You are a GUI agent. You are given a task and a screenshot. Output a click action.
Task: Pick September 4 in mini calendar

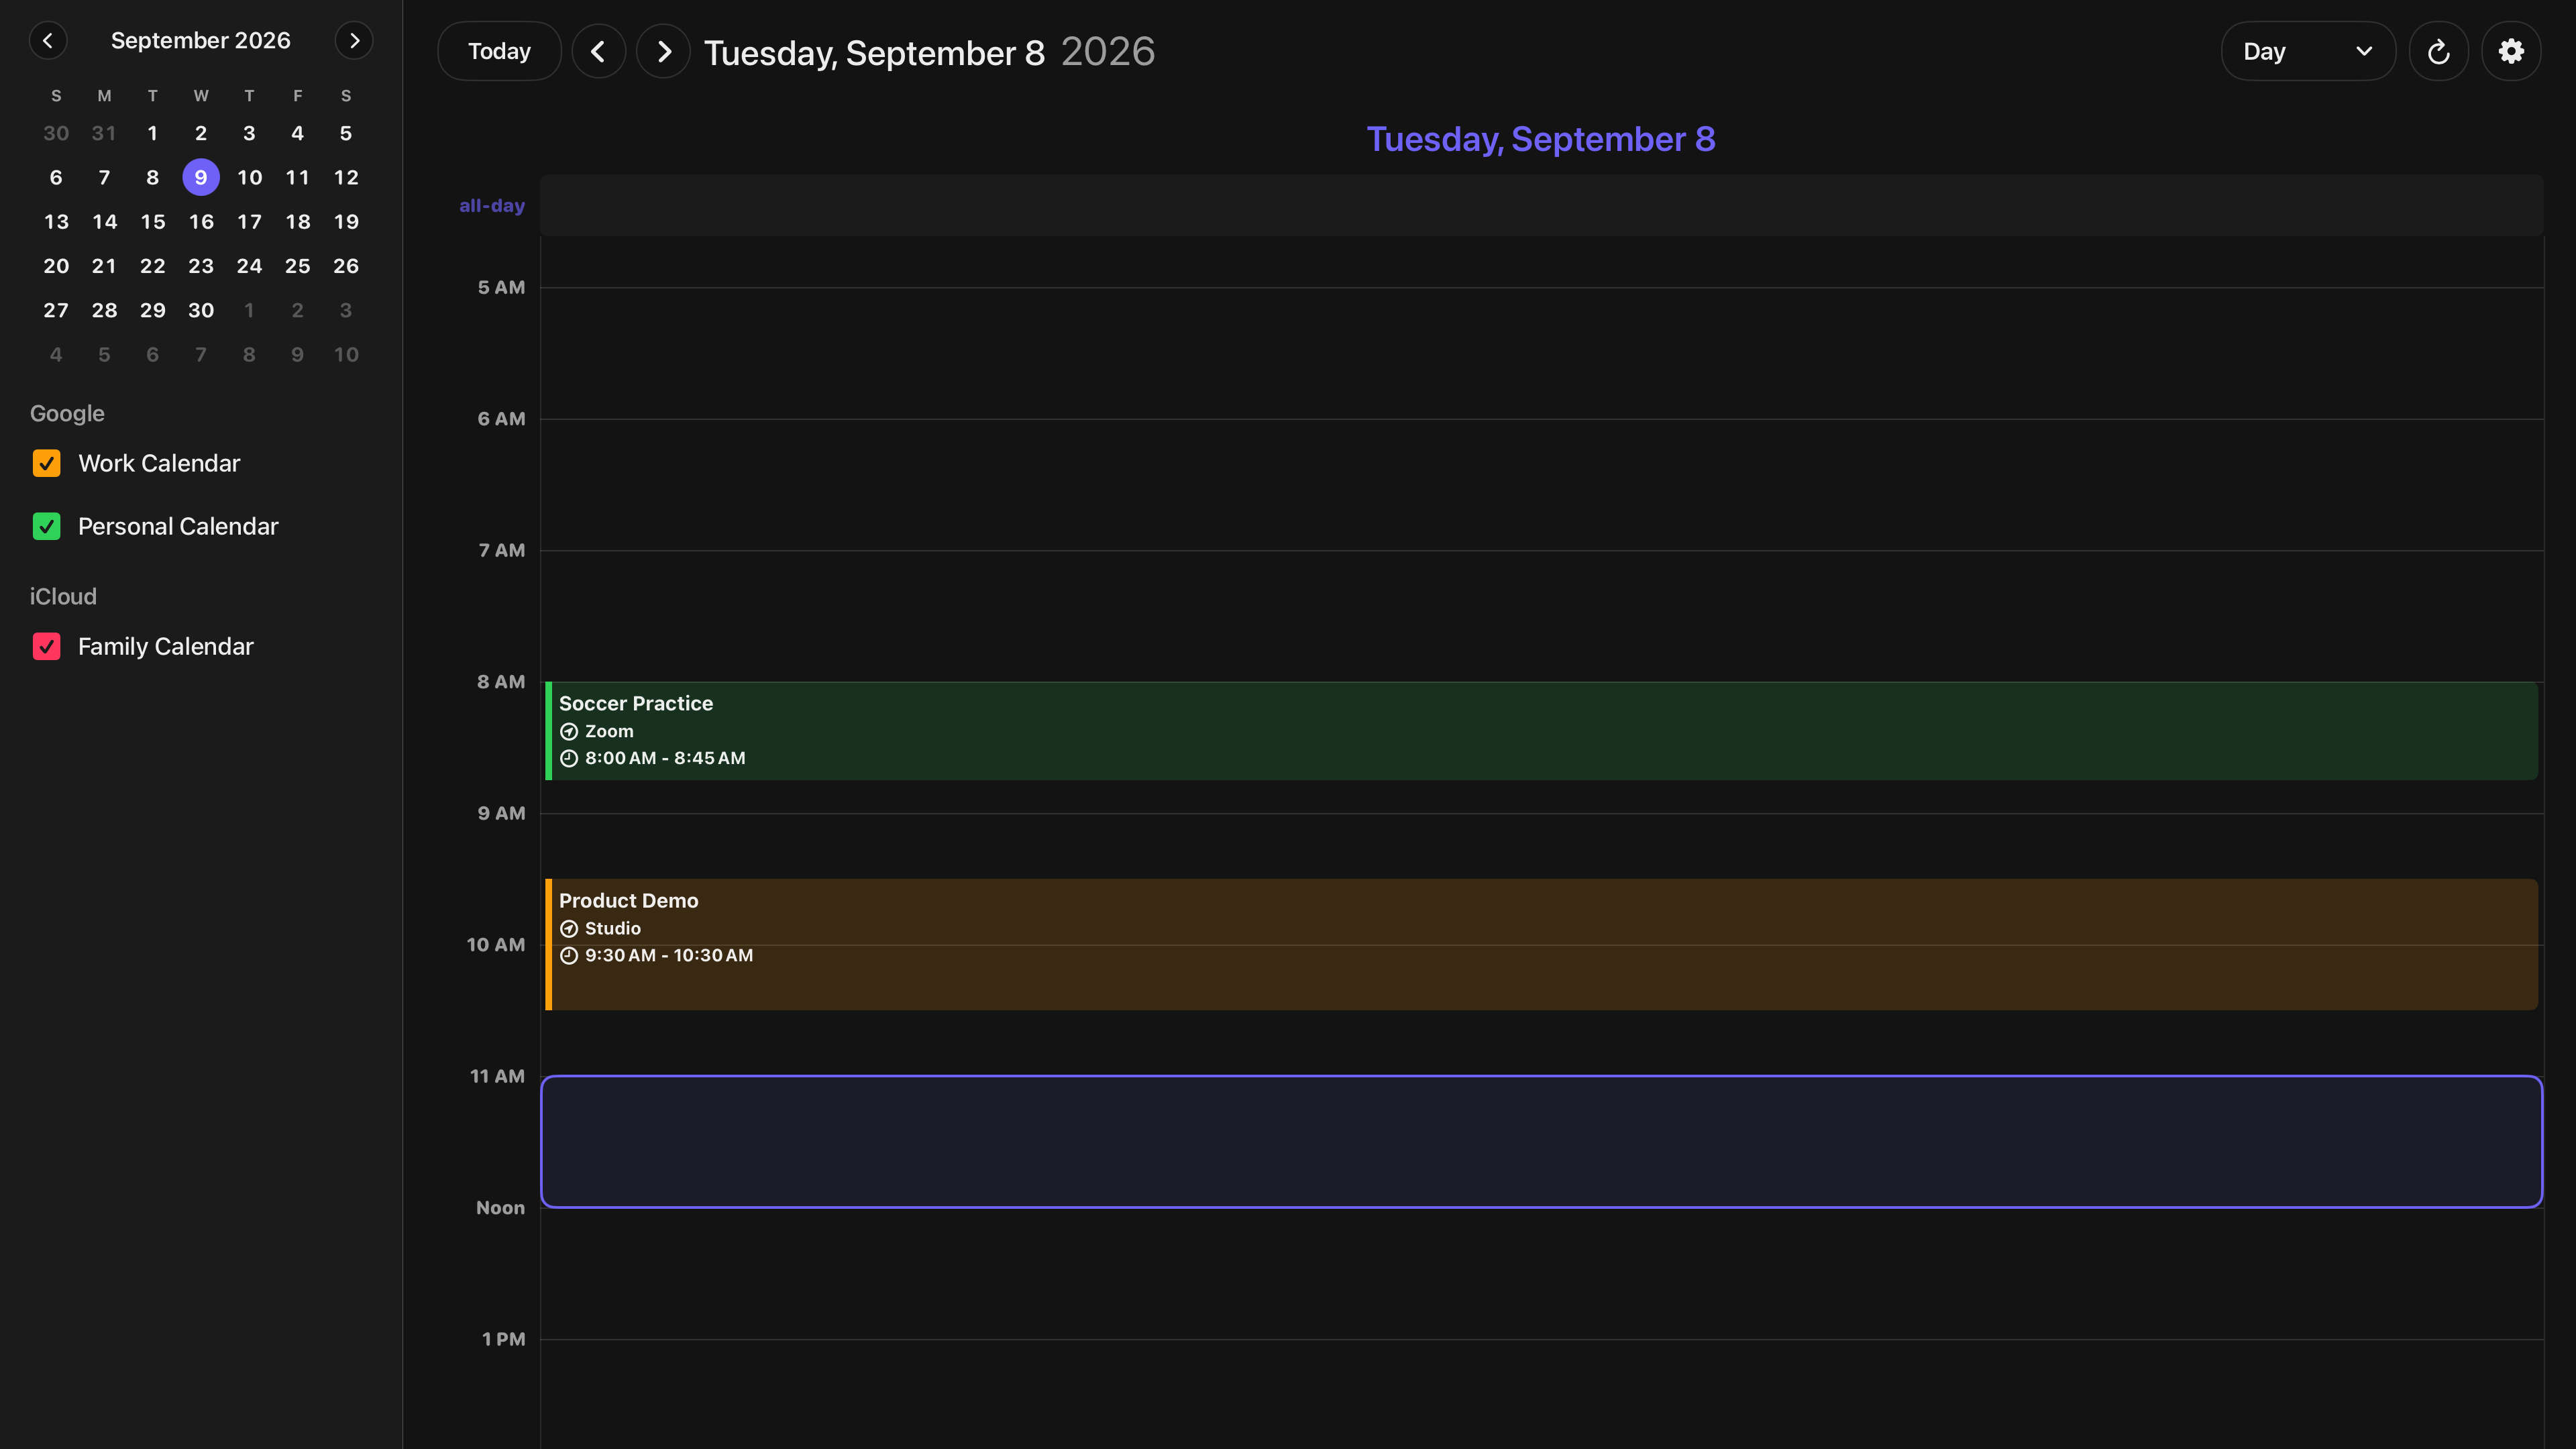(x=297, y=133)
